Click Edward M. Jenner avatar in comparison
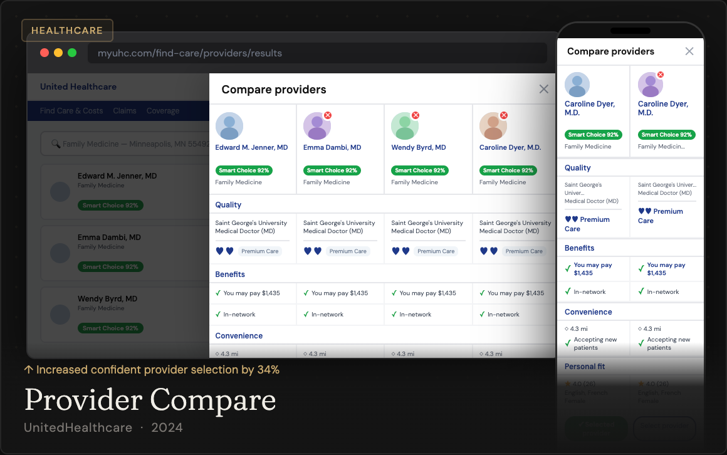The width and height of the screenshot is (727, 455). [x=229, y=126]
